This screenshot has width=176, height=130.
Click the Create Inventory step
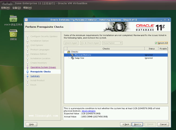pos(38,63)
